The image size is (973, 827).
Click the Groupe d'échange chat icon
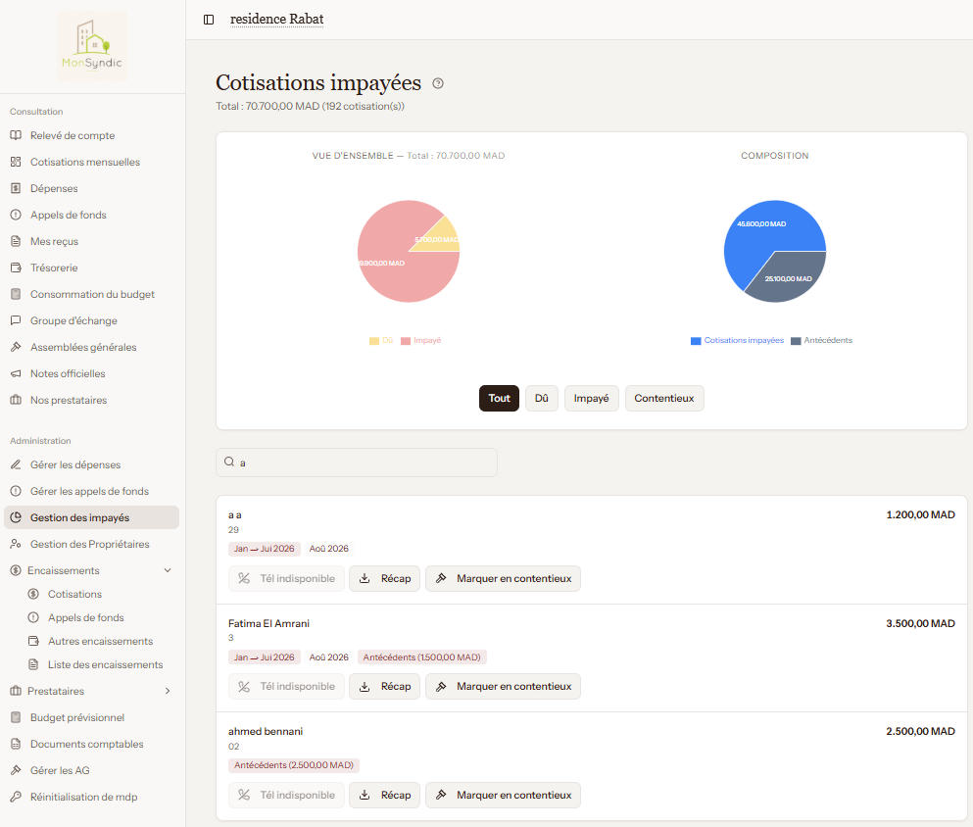click(16, 320)
